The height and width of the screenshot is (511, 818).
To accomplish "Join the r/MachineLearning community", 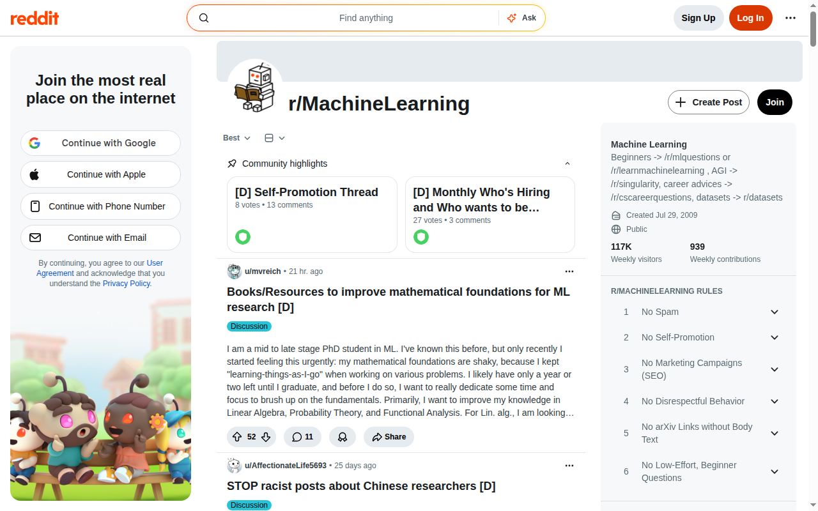I will tap(775, 102).
